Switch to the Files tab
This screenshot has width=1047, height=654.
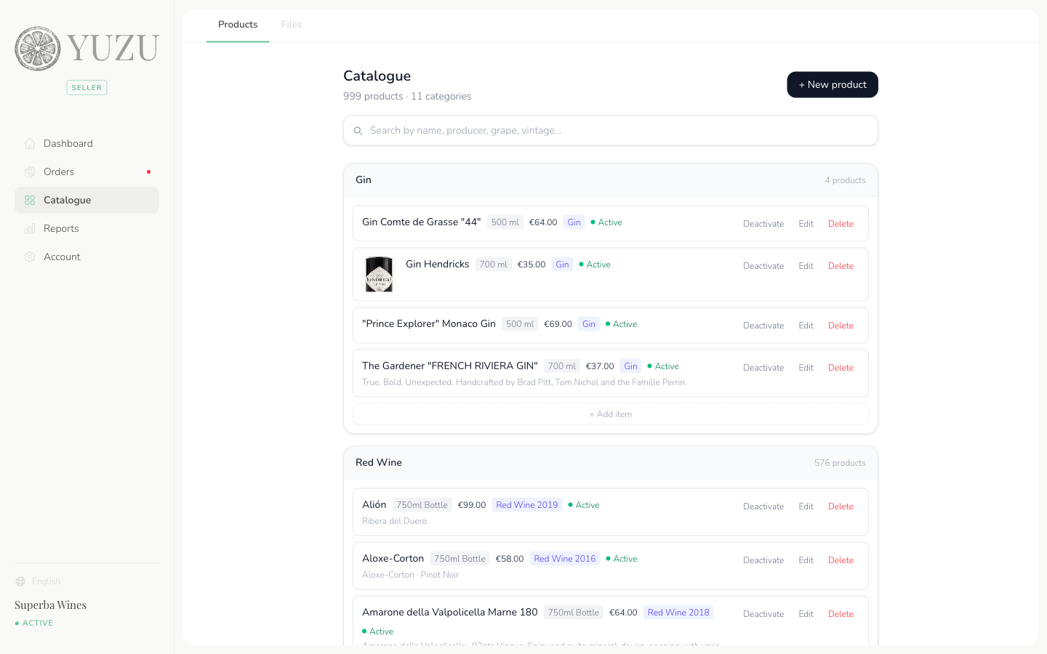pos(292,25)
